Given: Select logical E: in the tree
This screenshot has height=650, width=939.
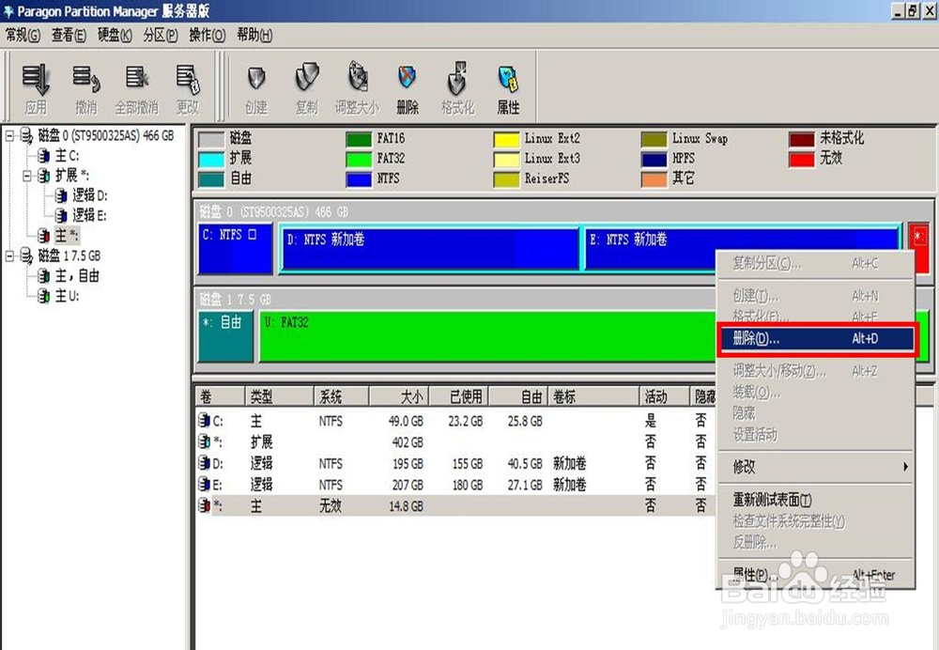Looking at the screenshot, I should [90, 215].
